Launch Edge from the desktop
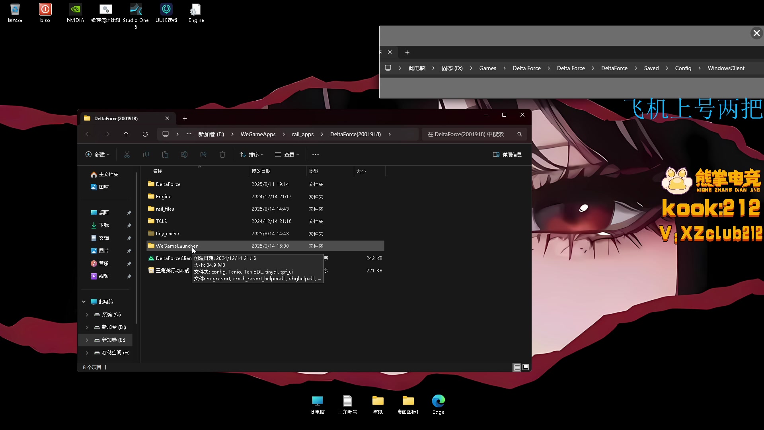This screenshot has height=430, width=764. [x=438, y=405]
